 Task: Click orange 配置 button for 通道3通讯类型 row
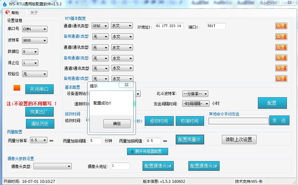click(x=281, y=68)
